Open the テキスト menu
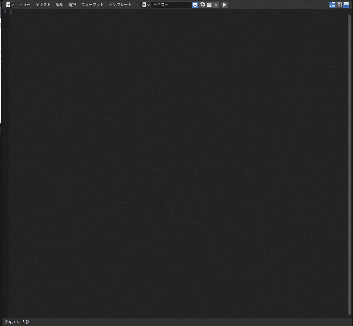Viewport: 353px width, 326px height. pyautogui.click(x=43, y=5)
